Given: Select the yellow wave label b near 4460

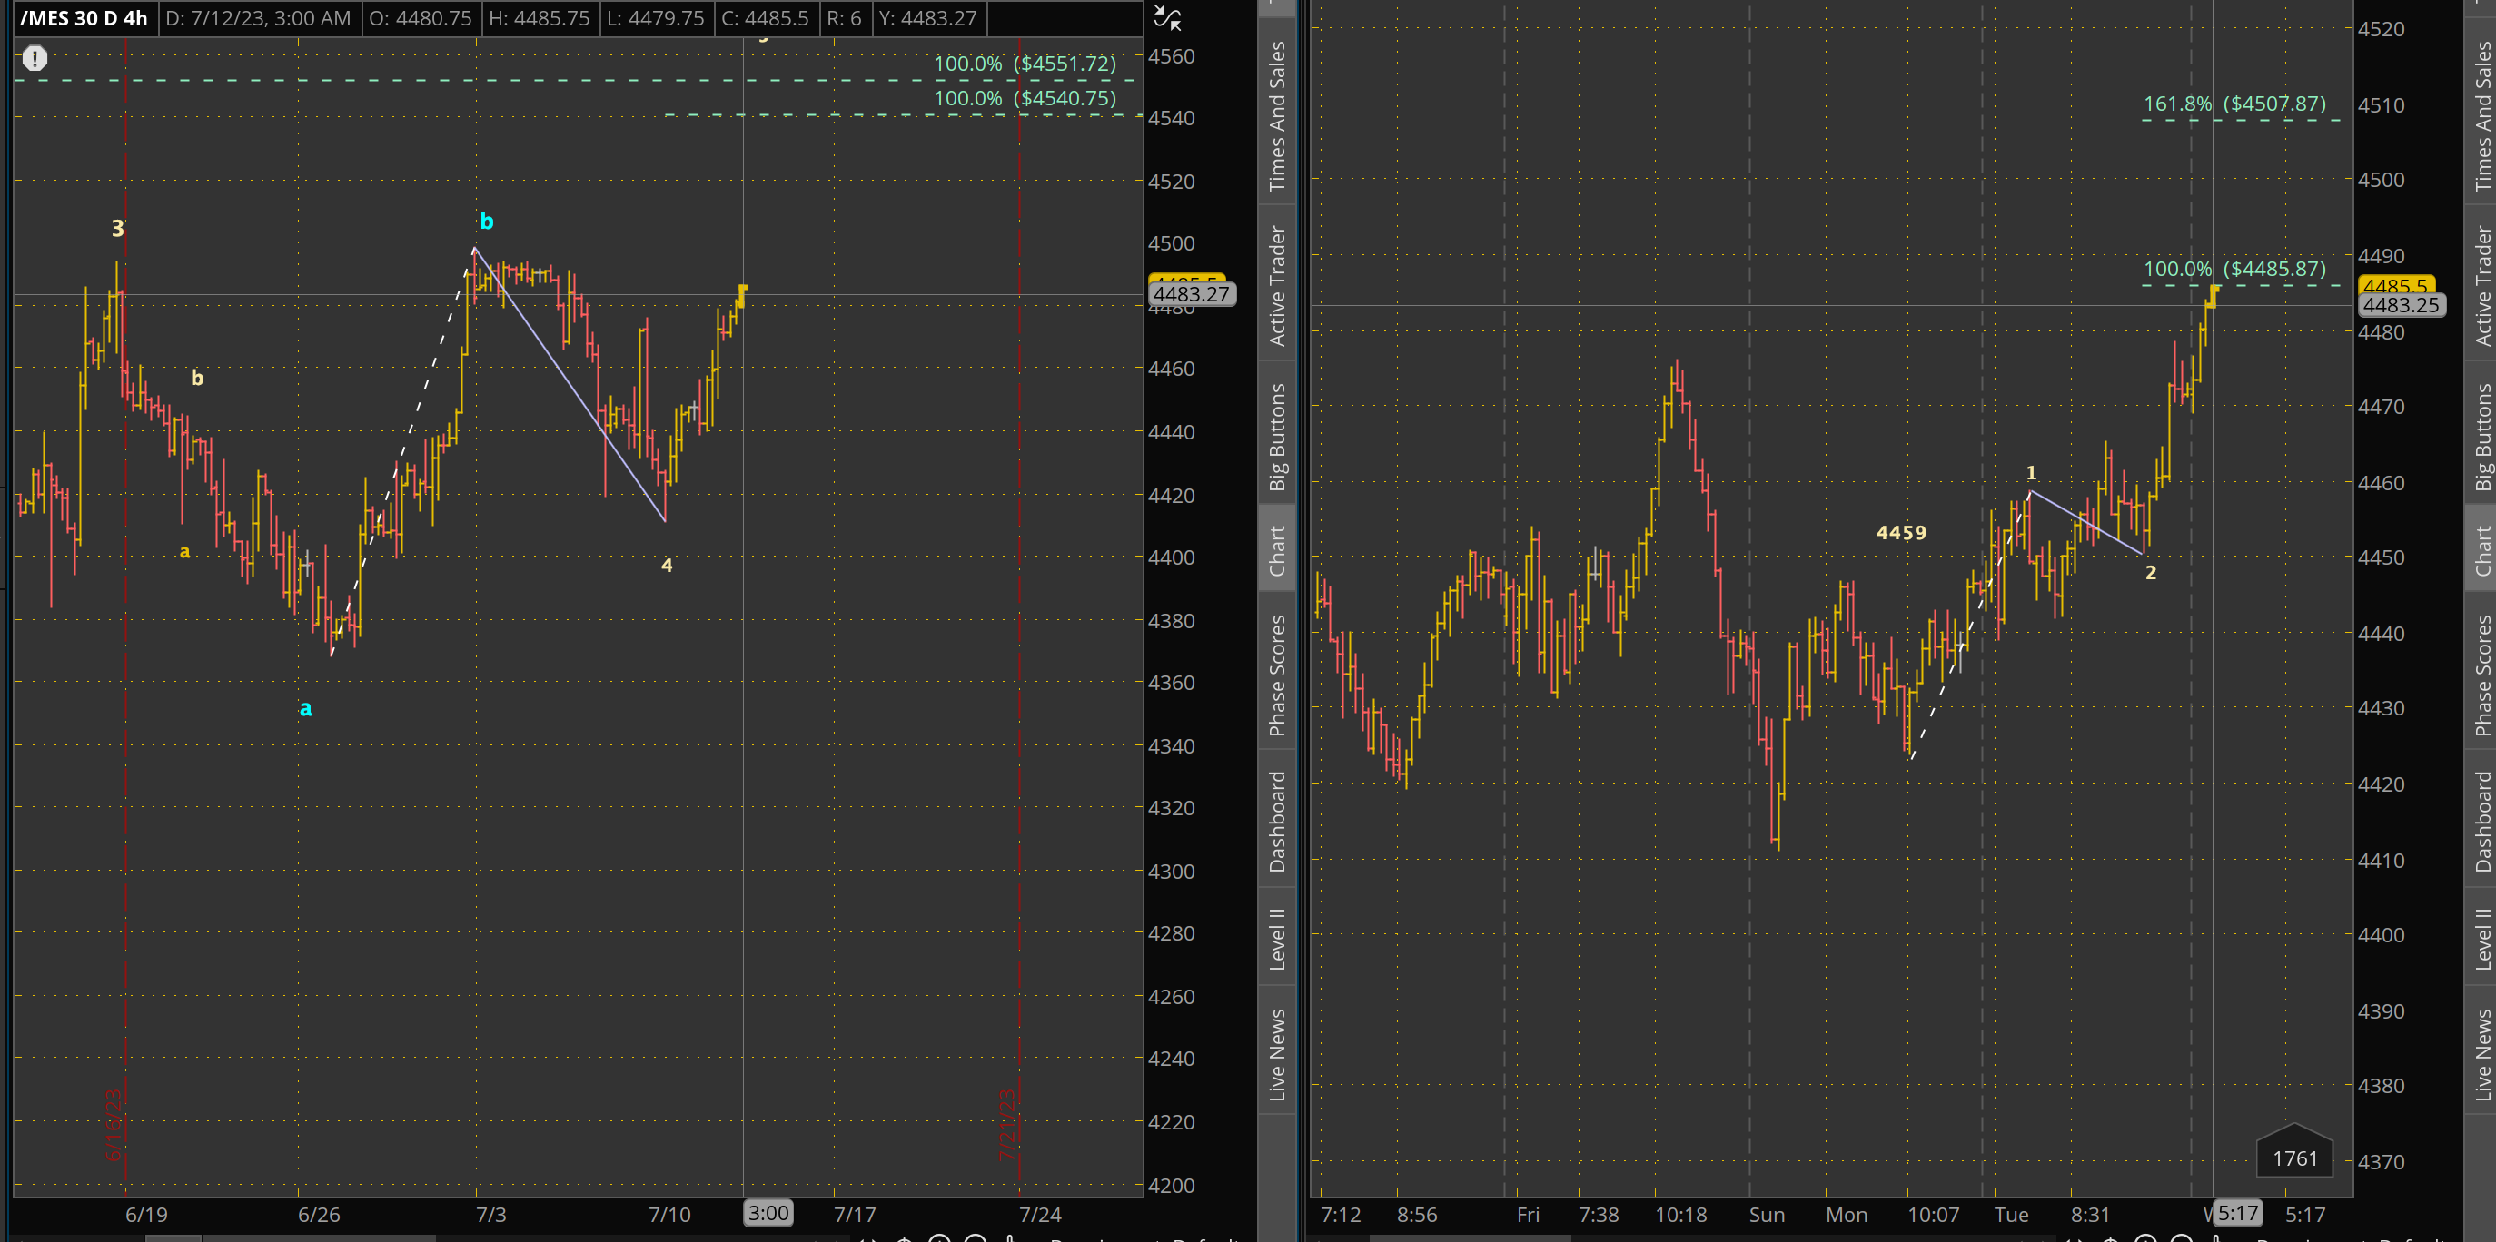Looking at the screenshot, I should coord(197,378).
